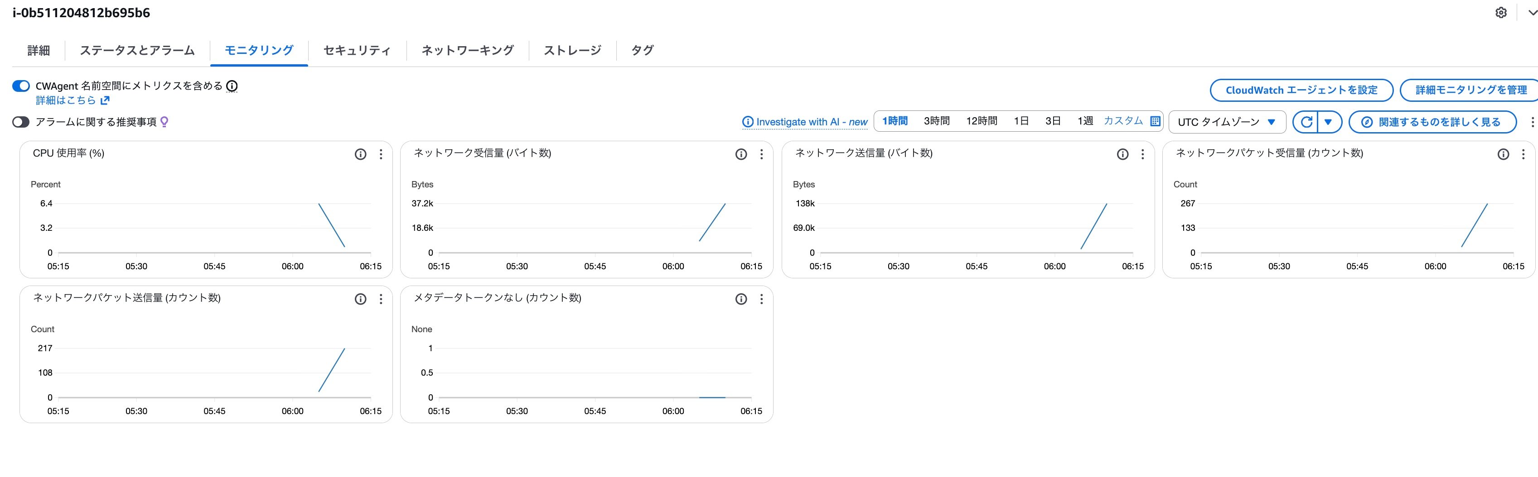Switch to the ストレージ tab

tap(573, 51)
